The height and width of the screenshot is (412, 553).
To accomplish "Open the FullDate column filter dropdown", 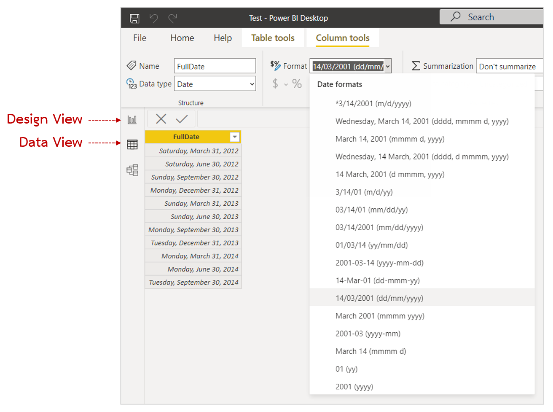I will 235,137.
